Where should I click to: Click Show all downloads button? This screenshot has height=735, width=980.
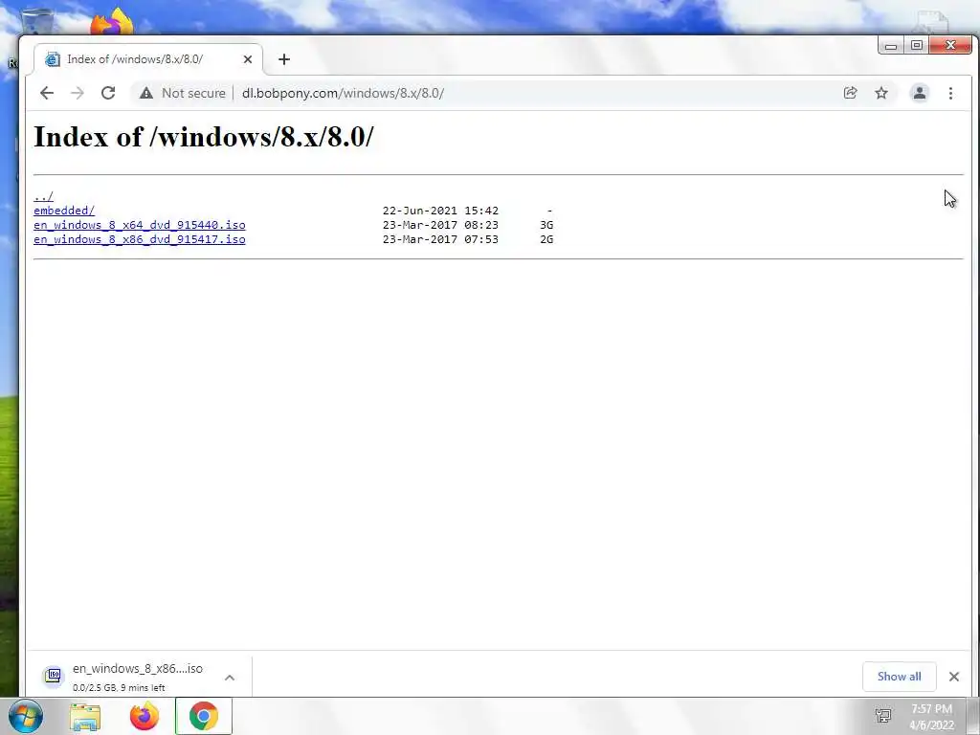click(899, 677)
